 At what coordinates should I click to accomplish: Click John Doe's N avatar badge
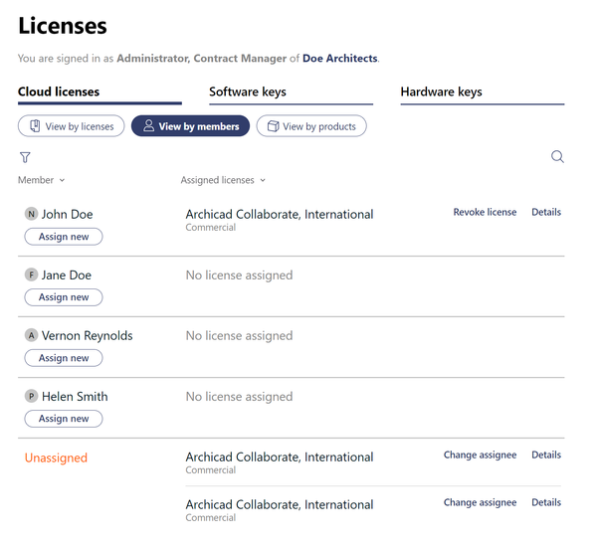pyautogui.click(x=31, y=214)
